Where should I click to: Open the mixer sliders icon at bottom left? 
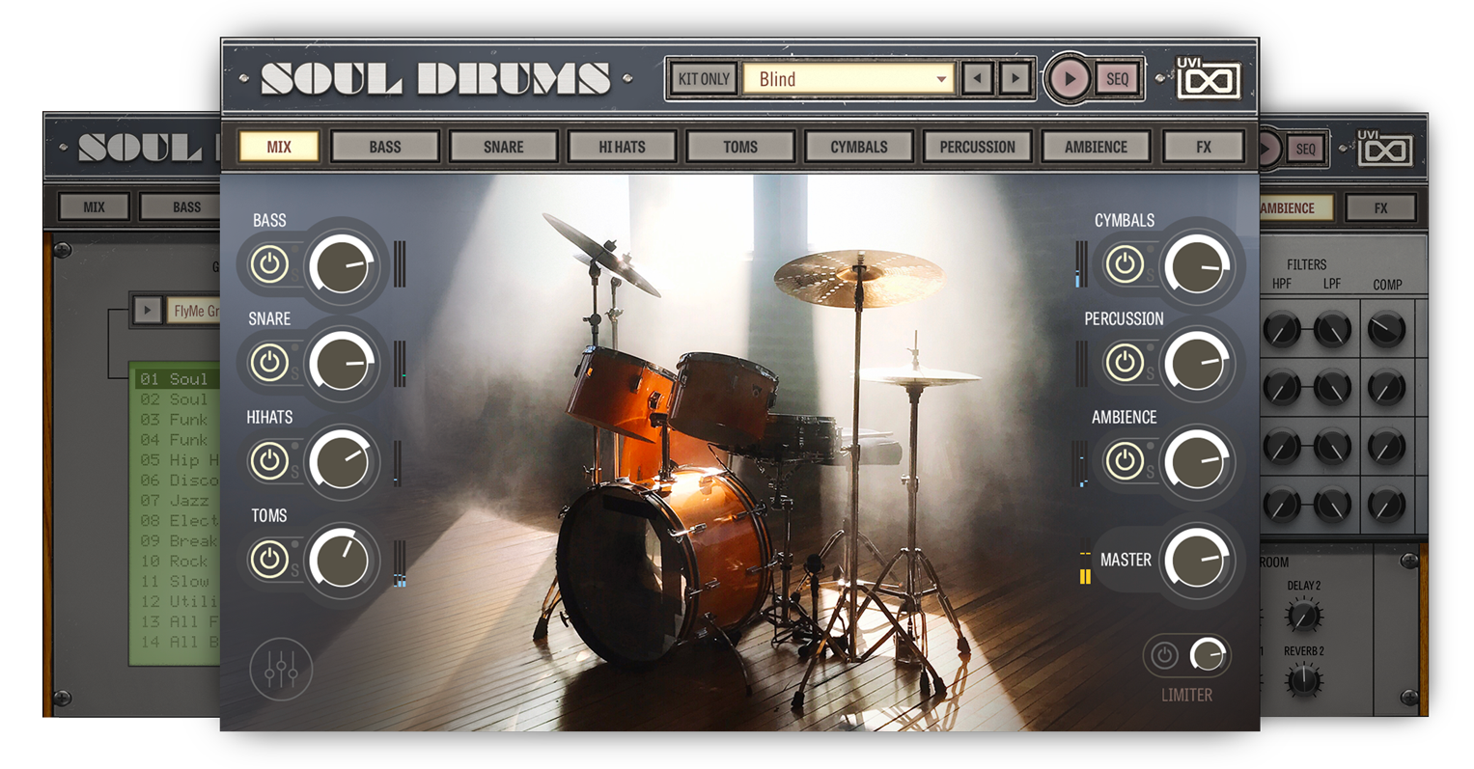281,668
